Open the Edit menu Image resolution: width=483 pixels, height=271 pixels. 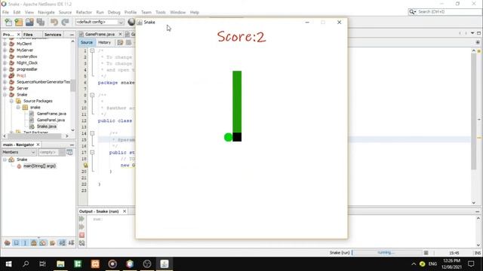(x=17, y=12)
